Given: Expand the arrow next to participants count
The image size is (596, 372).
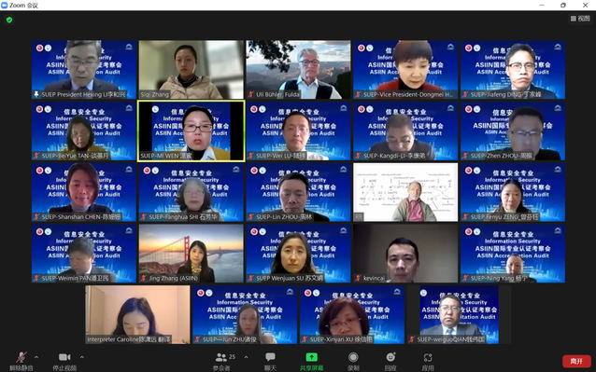Looking at the screenshot, I should coord(246,357).
